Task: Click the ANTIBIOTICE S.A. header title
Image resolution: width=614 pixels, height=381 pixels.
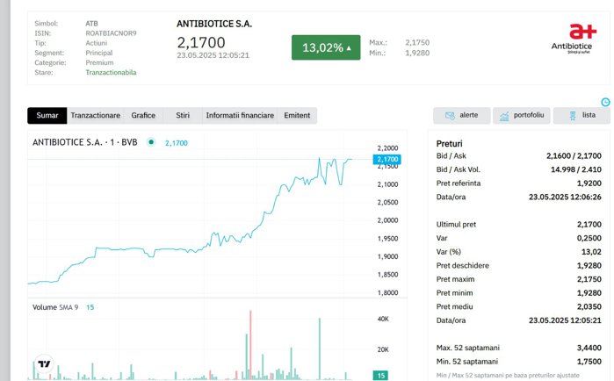Action: tap(214, 24)
